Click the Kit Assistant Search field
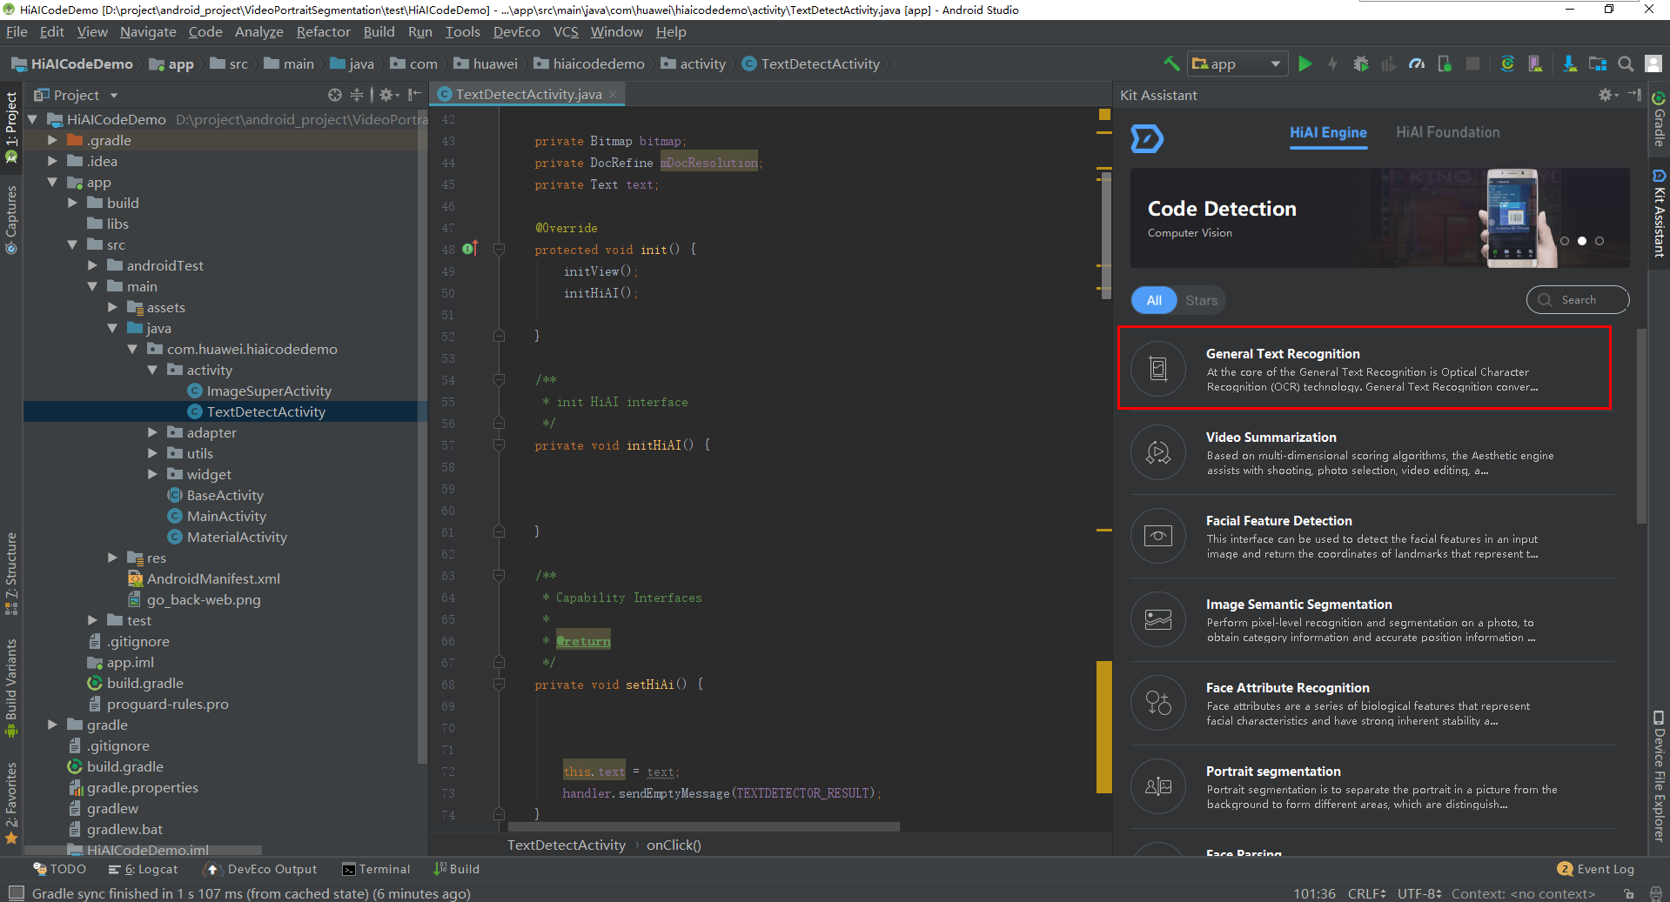The image size is (1670, 902). point(1578,300)
